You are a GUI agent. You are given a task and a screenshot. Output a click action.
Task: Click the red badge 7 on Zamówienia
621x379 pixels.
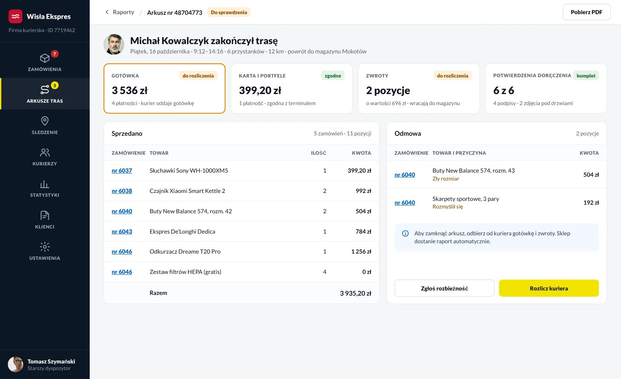tap(55, 54)
